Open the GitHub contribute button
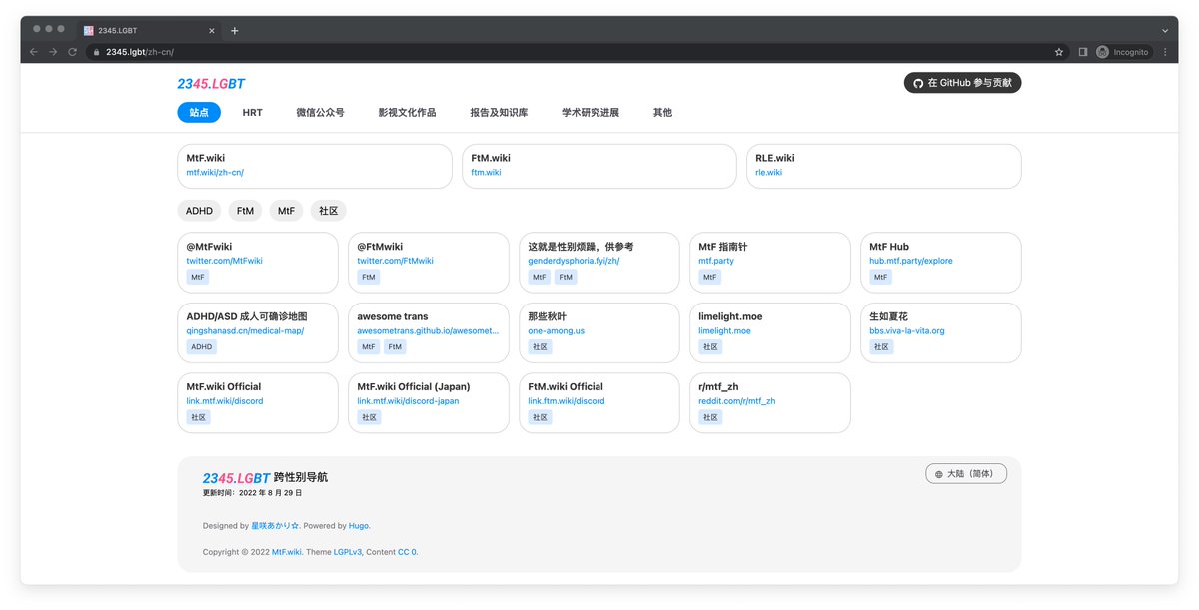Screen dimensions: 1199x610 click(x=962, y=83)
